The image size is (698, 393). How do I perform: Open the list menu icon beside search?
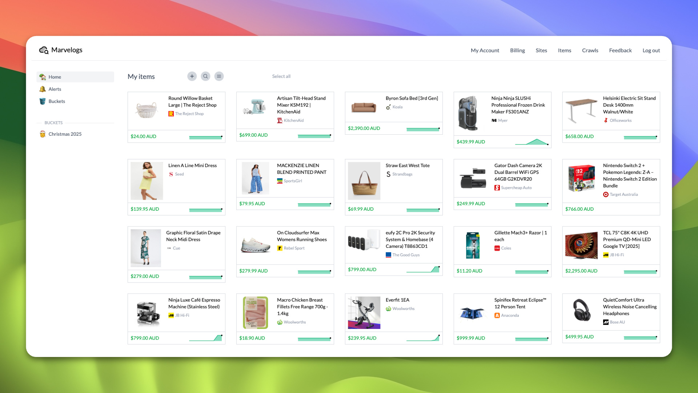(x=219, y=76)
